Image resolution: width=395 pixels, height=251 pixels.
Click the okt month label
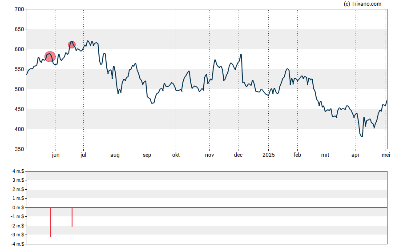(x=176, y=155)
